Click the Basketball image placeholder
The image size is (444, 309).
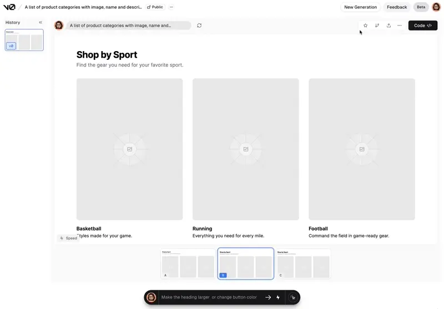coord(130,149)
